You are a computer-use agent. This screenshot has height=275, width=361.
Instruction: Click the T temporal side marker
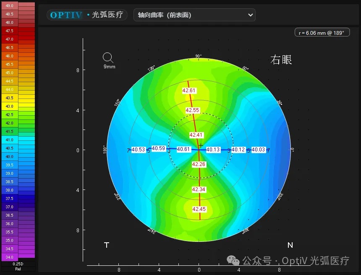tap(107, 245)
